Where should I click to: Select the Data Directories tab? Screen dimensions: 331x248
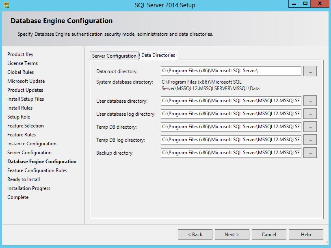(158, 55)
